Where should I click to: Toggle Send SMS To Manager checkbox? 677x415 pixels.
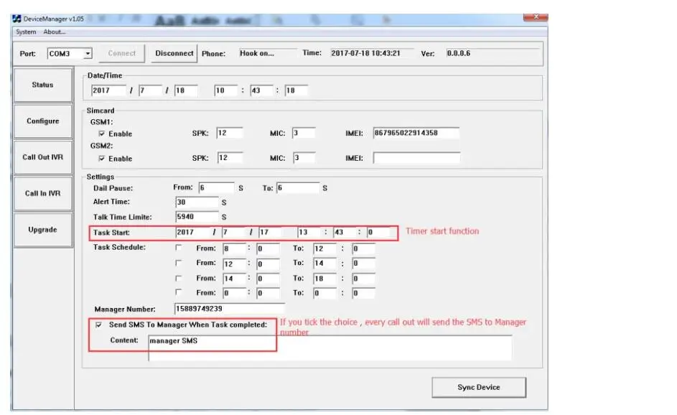tap(99, 325)
